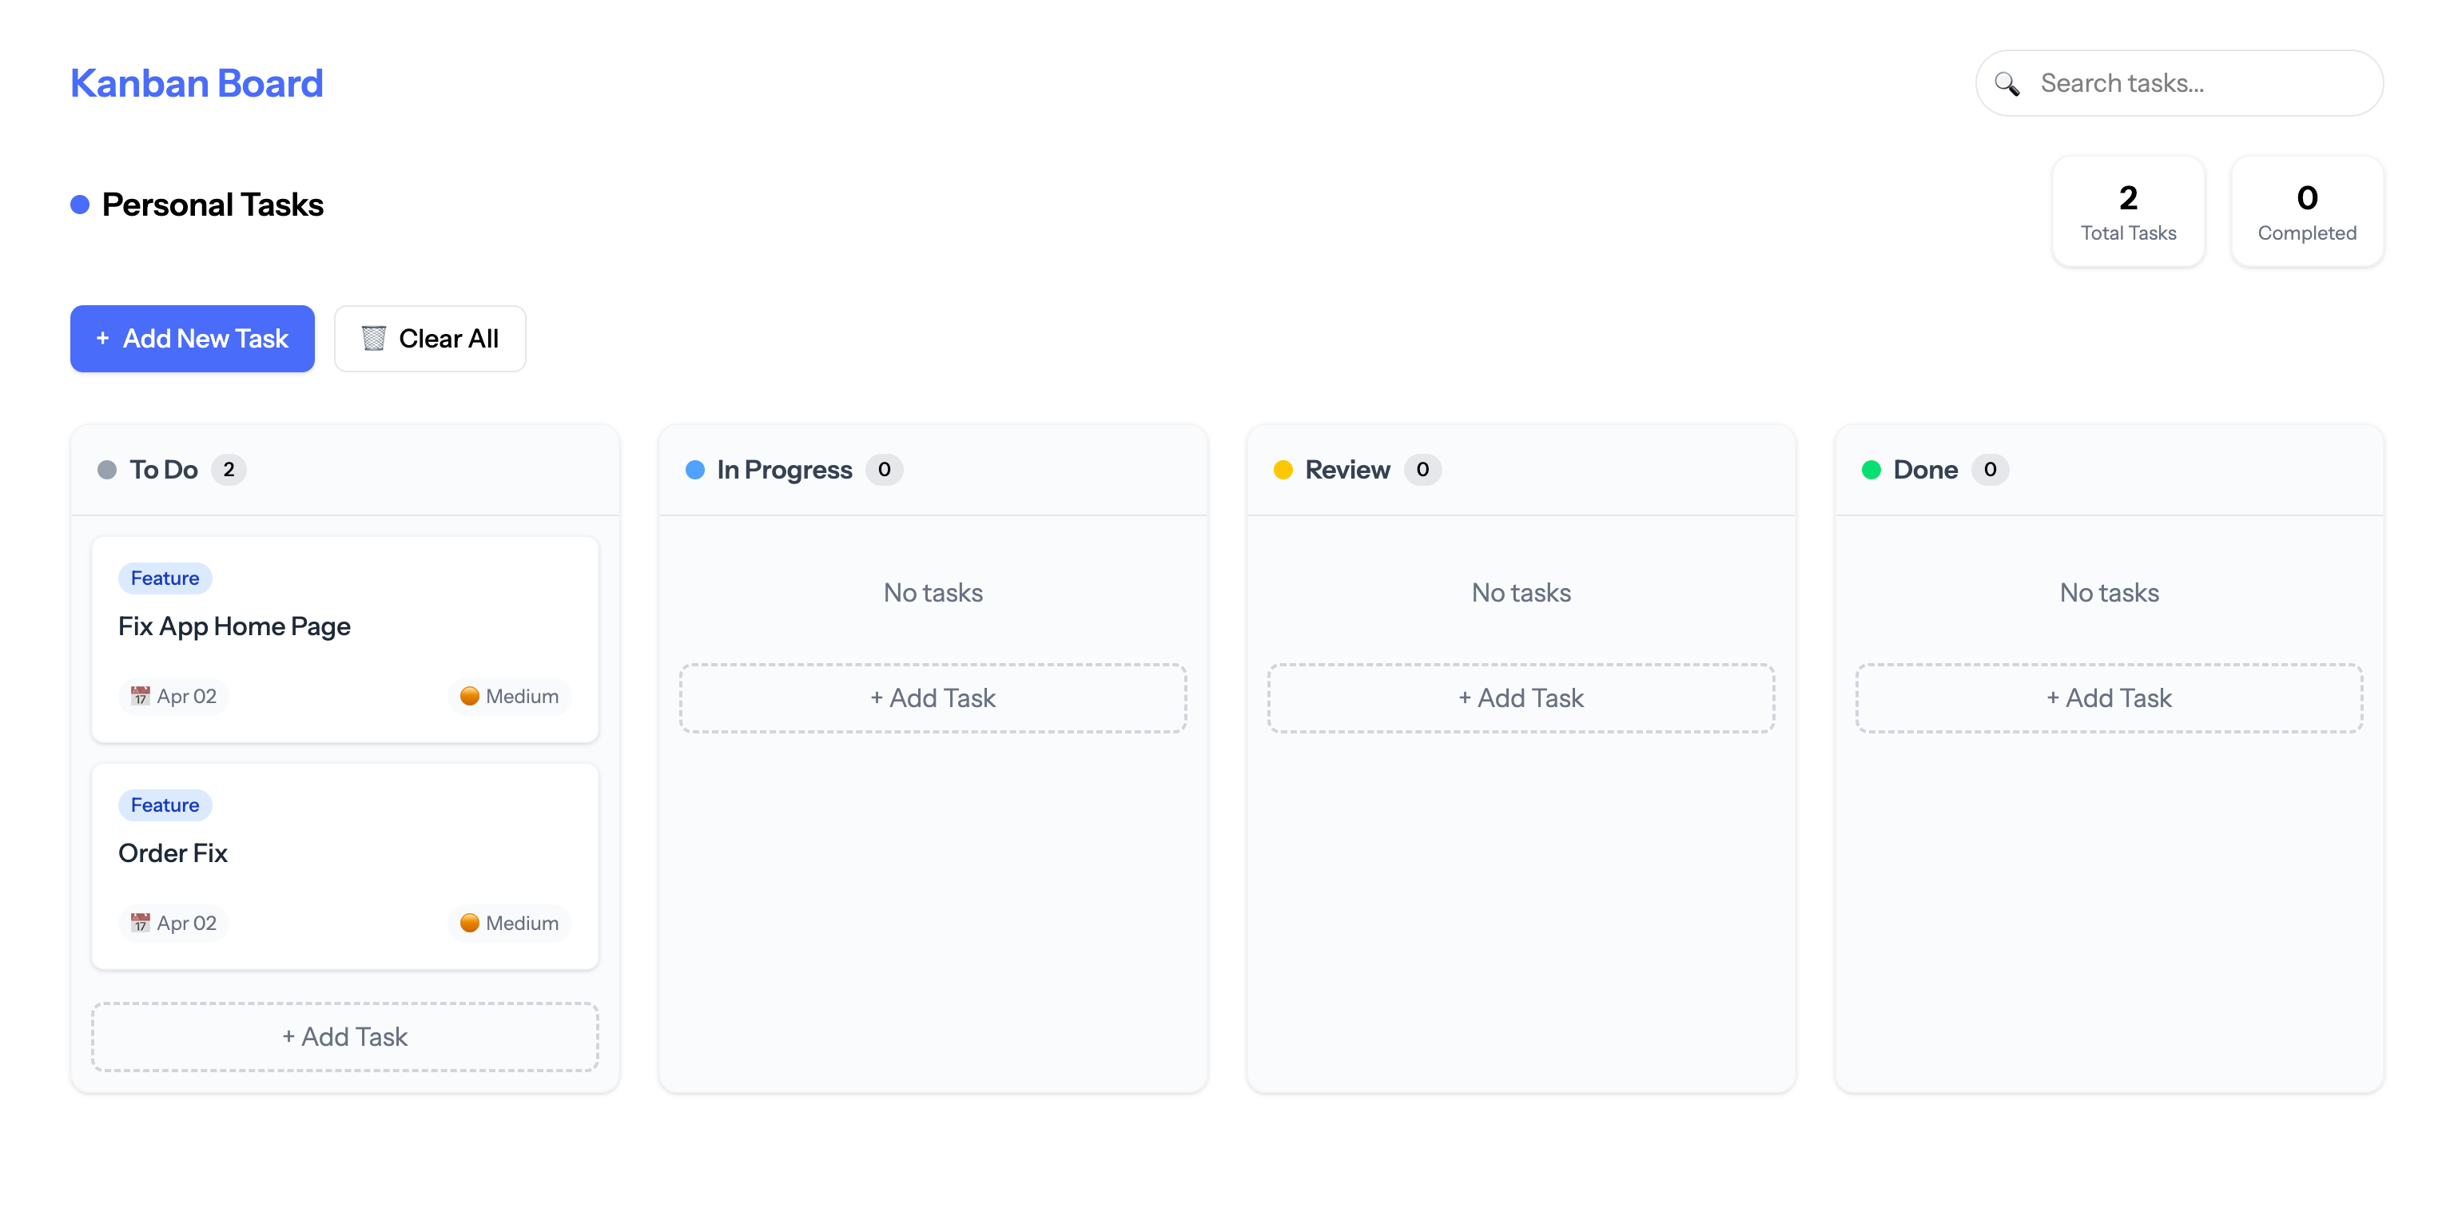
Task: Click the orange Medium priority dot on Order Fix
Action: (471, 923)
